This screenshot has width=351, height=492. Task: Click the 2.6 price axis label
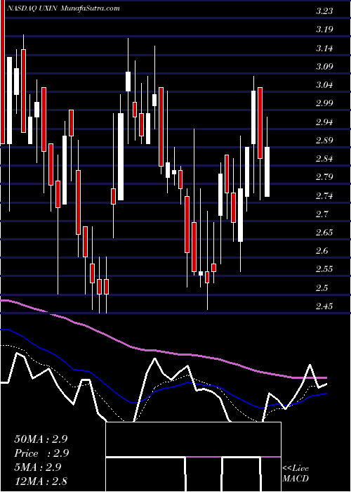tap(322, 251)
